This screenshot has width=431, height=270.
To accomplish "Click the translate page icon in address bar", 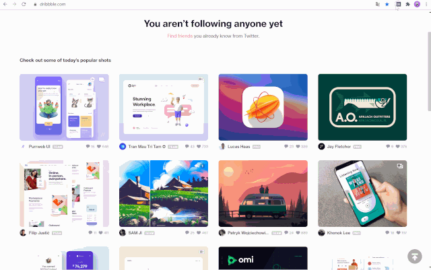I will point(378,4).
